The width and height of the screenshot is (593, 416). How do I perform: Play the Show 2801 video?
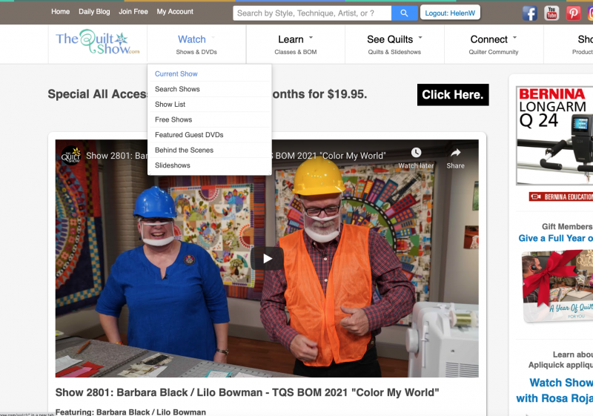267,258
